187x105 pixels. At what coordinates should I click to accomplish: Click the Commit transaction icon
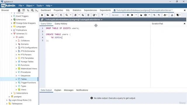154,15
